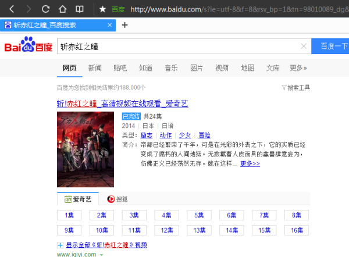Open episode 14集

[232, 230]
